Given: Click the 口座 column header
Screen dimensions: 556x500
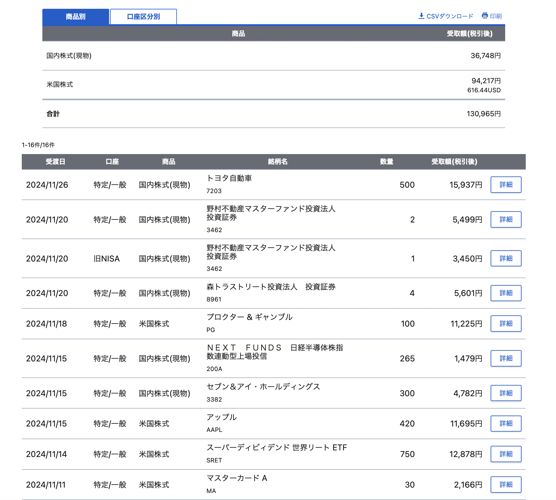Looking at the screenshot, I should [x=112, y=162].
